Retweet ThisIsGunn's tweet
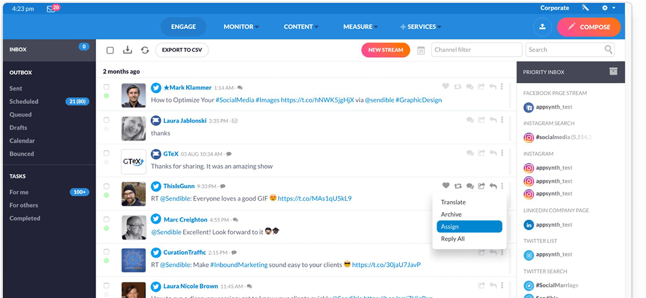Screen dimensions: 646x298 pyautogui.click(x=458, y=186)
